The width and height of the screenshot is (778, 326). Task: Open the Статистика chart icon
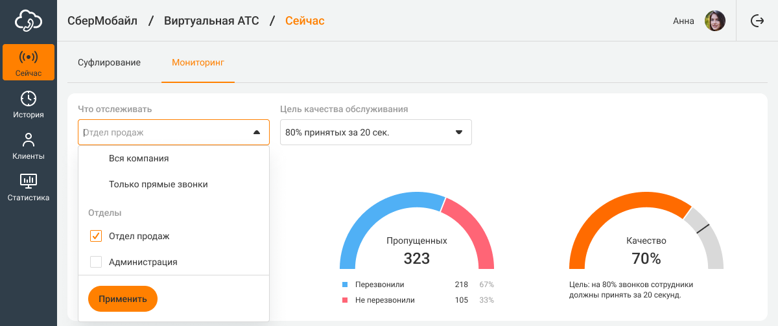click(x=29, y=181)
